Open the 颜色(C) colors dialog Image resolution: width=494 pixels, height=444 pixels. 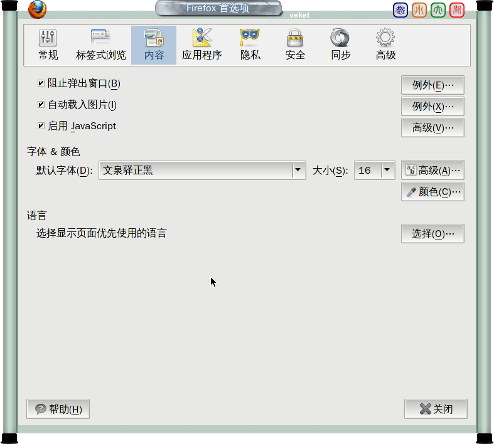click(x=432, y=192)
